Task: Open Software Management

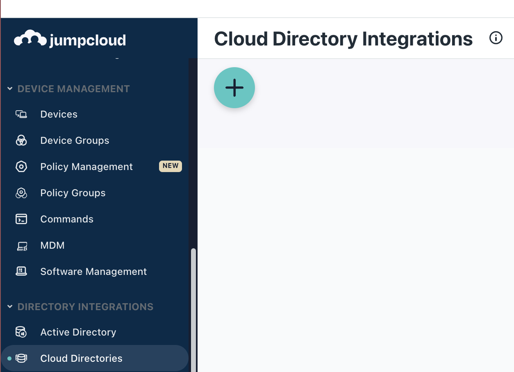Action: [x=93, y=271]
